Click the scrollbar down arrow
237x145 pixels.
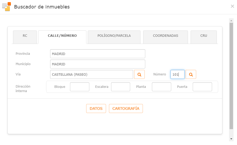(231, 139)
